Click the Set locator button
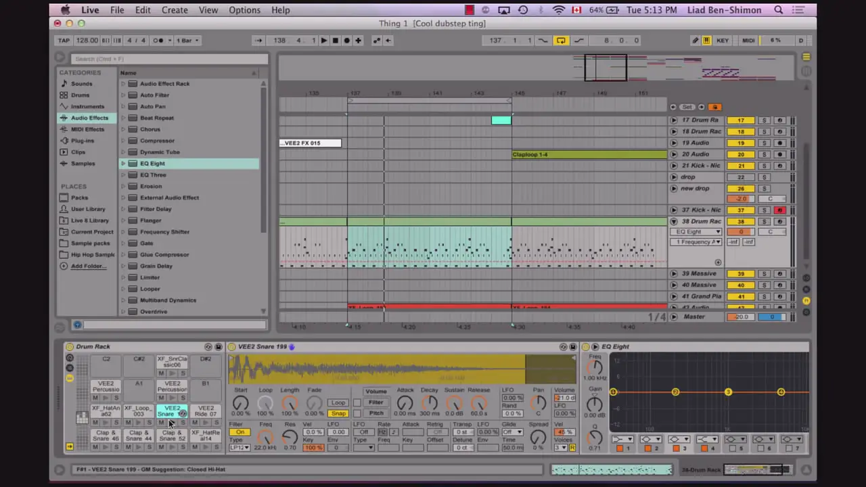The height and width of the screenshot is (487, 866). (x=687, y=107)
